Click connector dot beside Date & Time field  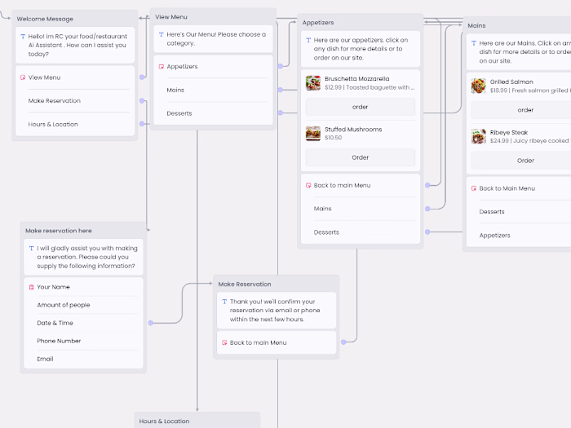[151, 323]
